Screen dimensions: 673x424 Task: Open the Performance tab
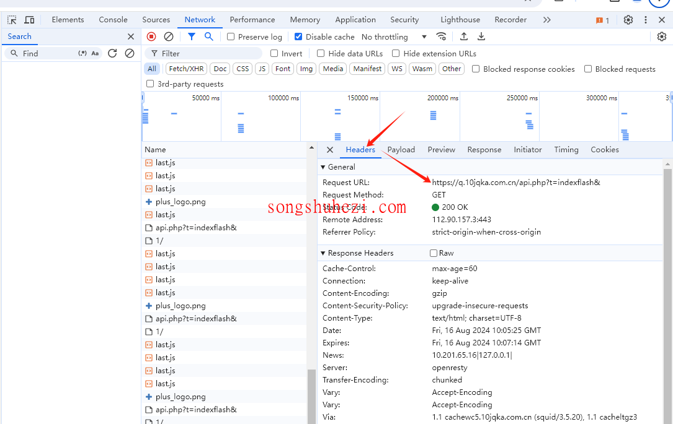pos(252,20)
